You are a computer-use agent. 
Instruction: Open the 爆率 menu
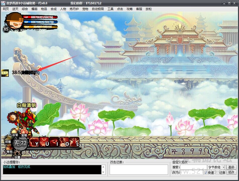pos(34,9)
